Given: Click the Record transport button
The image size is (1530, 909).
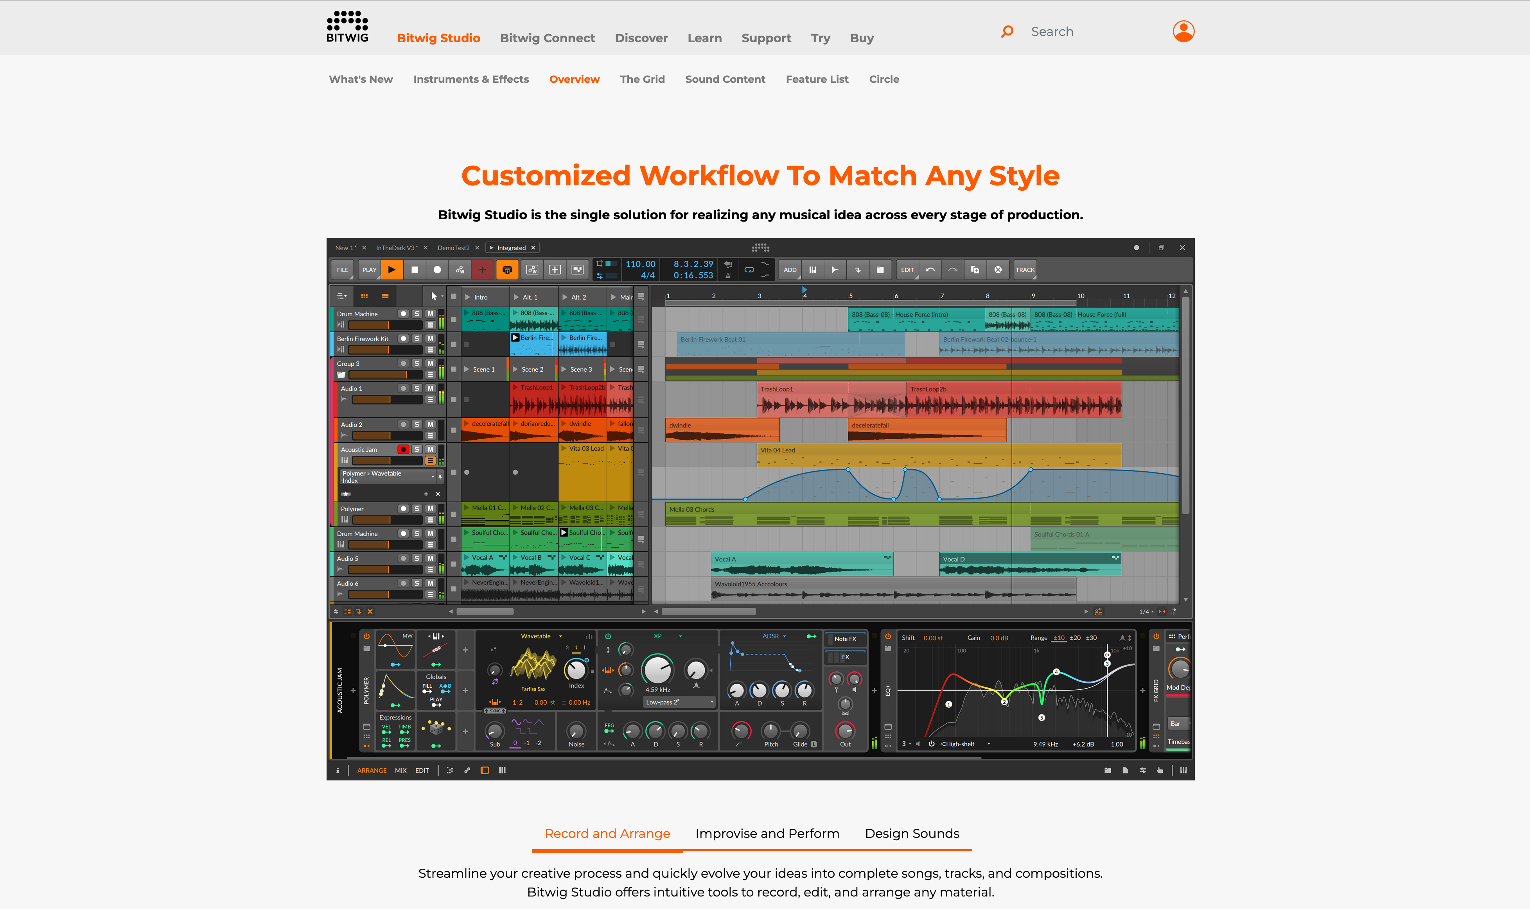Looking at the screenshot, I should 437,270.
